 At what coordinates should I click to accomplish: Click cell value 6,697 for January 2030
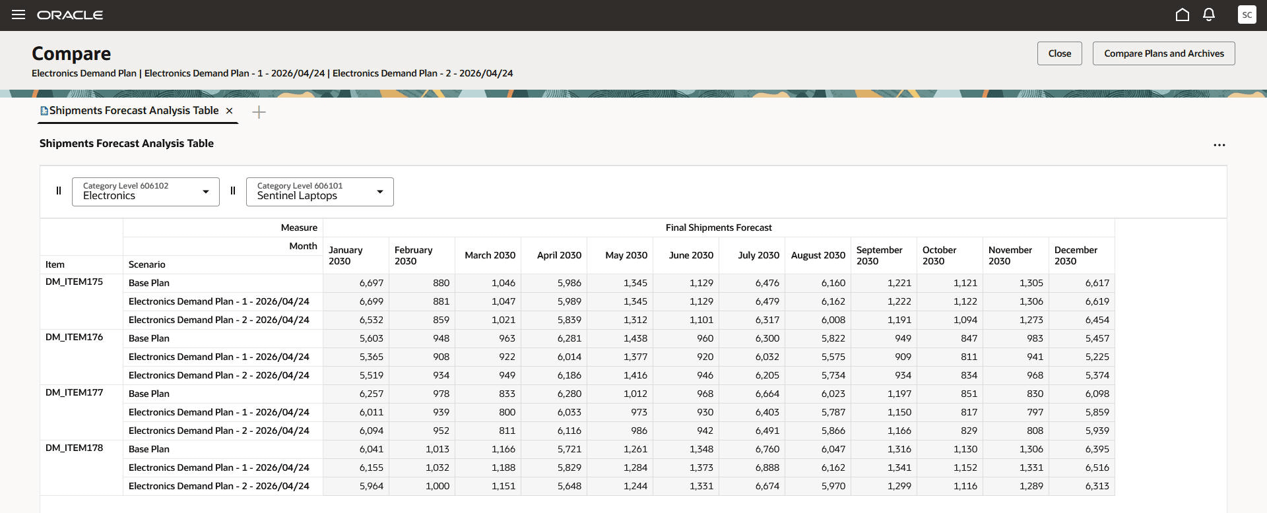pos(356,283)
